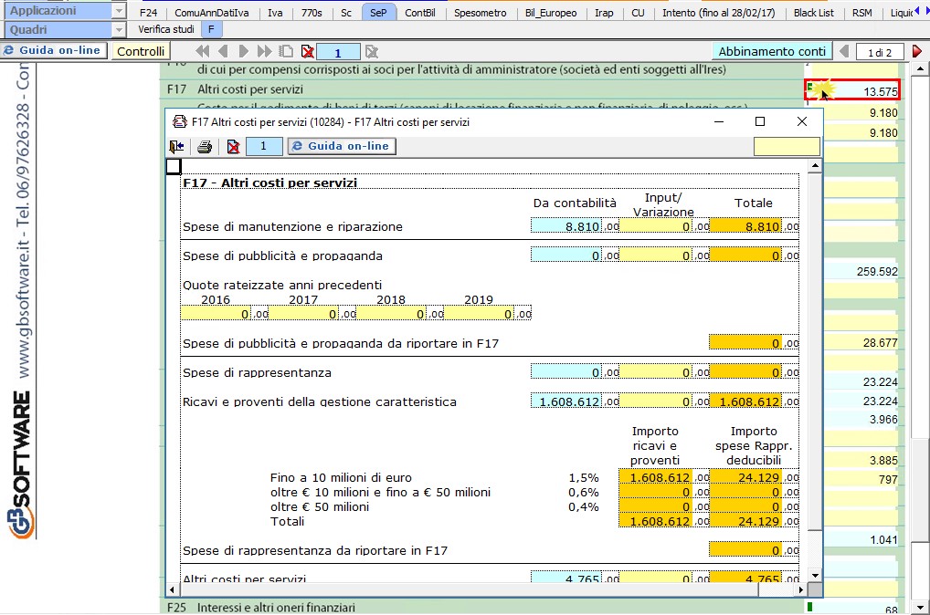Go to first record with the double-left arrow
The height and width of the screenshot is (615, 930).
tap(202, 52)
